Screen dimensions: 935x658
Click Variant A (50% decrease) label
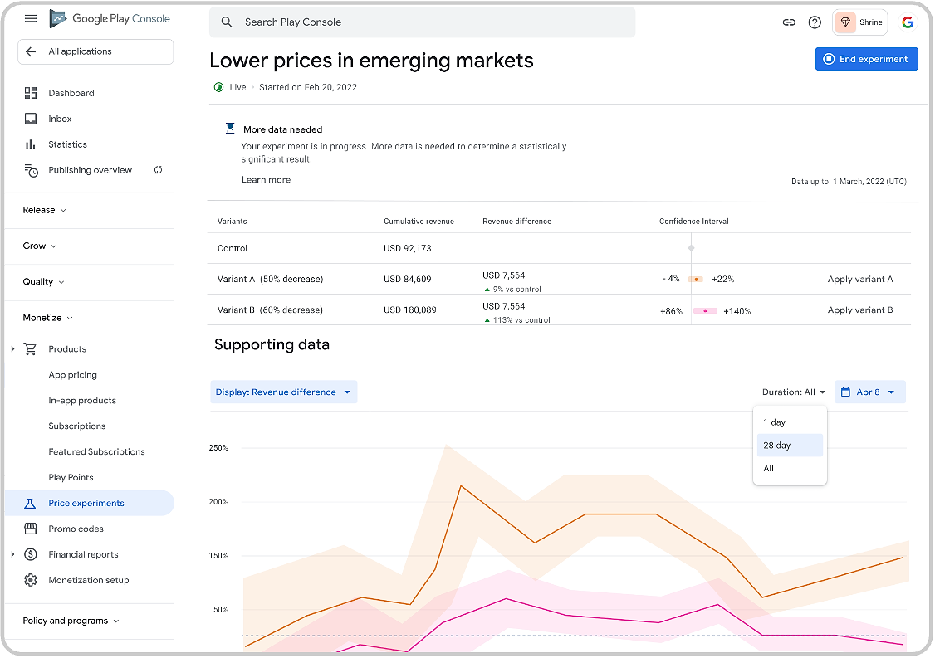(x=270, y=280)
